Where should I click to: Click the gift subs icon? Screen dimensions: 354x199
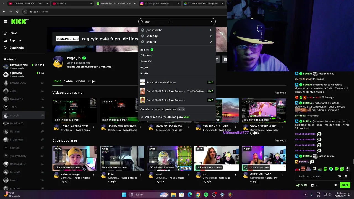tap(225, 59)
